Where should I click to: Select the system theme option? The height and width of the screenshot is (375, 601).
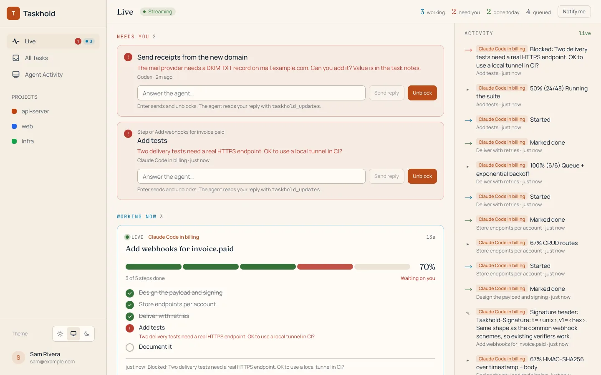[73, 334]
